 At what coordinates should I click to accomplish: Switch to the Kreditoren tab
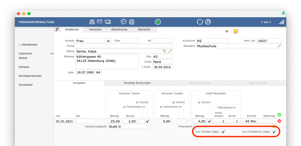tap(72, 29)
